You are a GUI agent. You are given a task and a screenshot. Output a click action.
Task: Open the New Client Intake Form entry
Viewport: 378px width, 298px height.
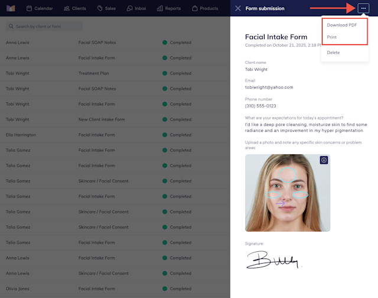(x=115, y=119)
